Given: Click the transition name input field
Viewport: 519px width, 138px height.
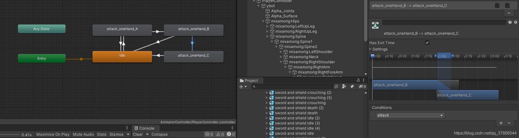Looking at the screenshot, I should coord(444,22).
